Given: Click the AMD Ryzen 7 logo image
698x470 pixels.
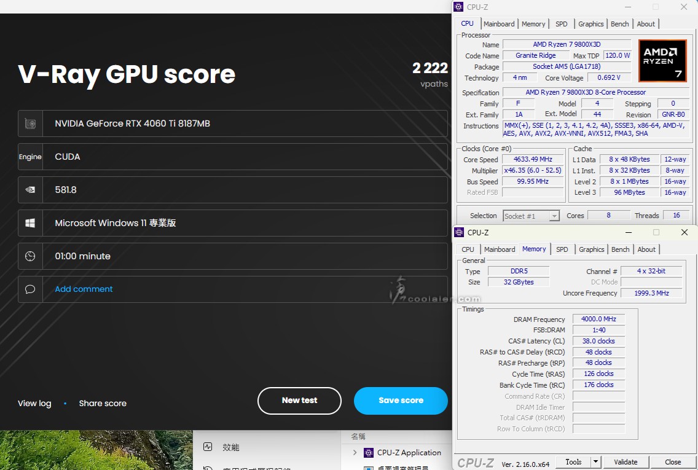Looking at the screenshot, I should tap(662, 60).
